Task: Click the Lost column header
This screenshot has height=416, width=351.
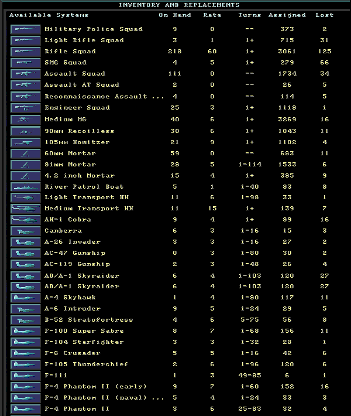Action: point(325,15)
